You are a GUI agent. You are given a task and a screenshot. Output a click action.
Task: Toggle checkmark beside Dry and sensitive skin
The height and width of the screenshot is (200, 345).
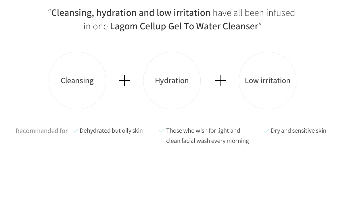pos(267,131)
